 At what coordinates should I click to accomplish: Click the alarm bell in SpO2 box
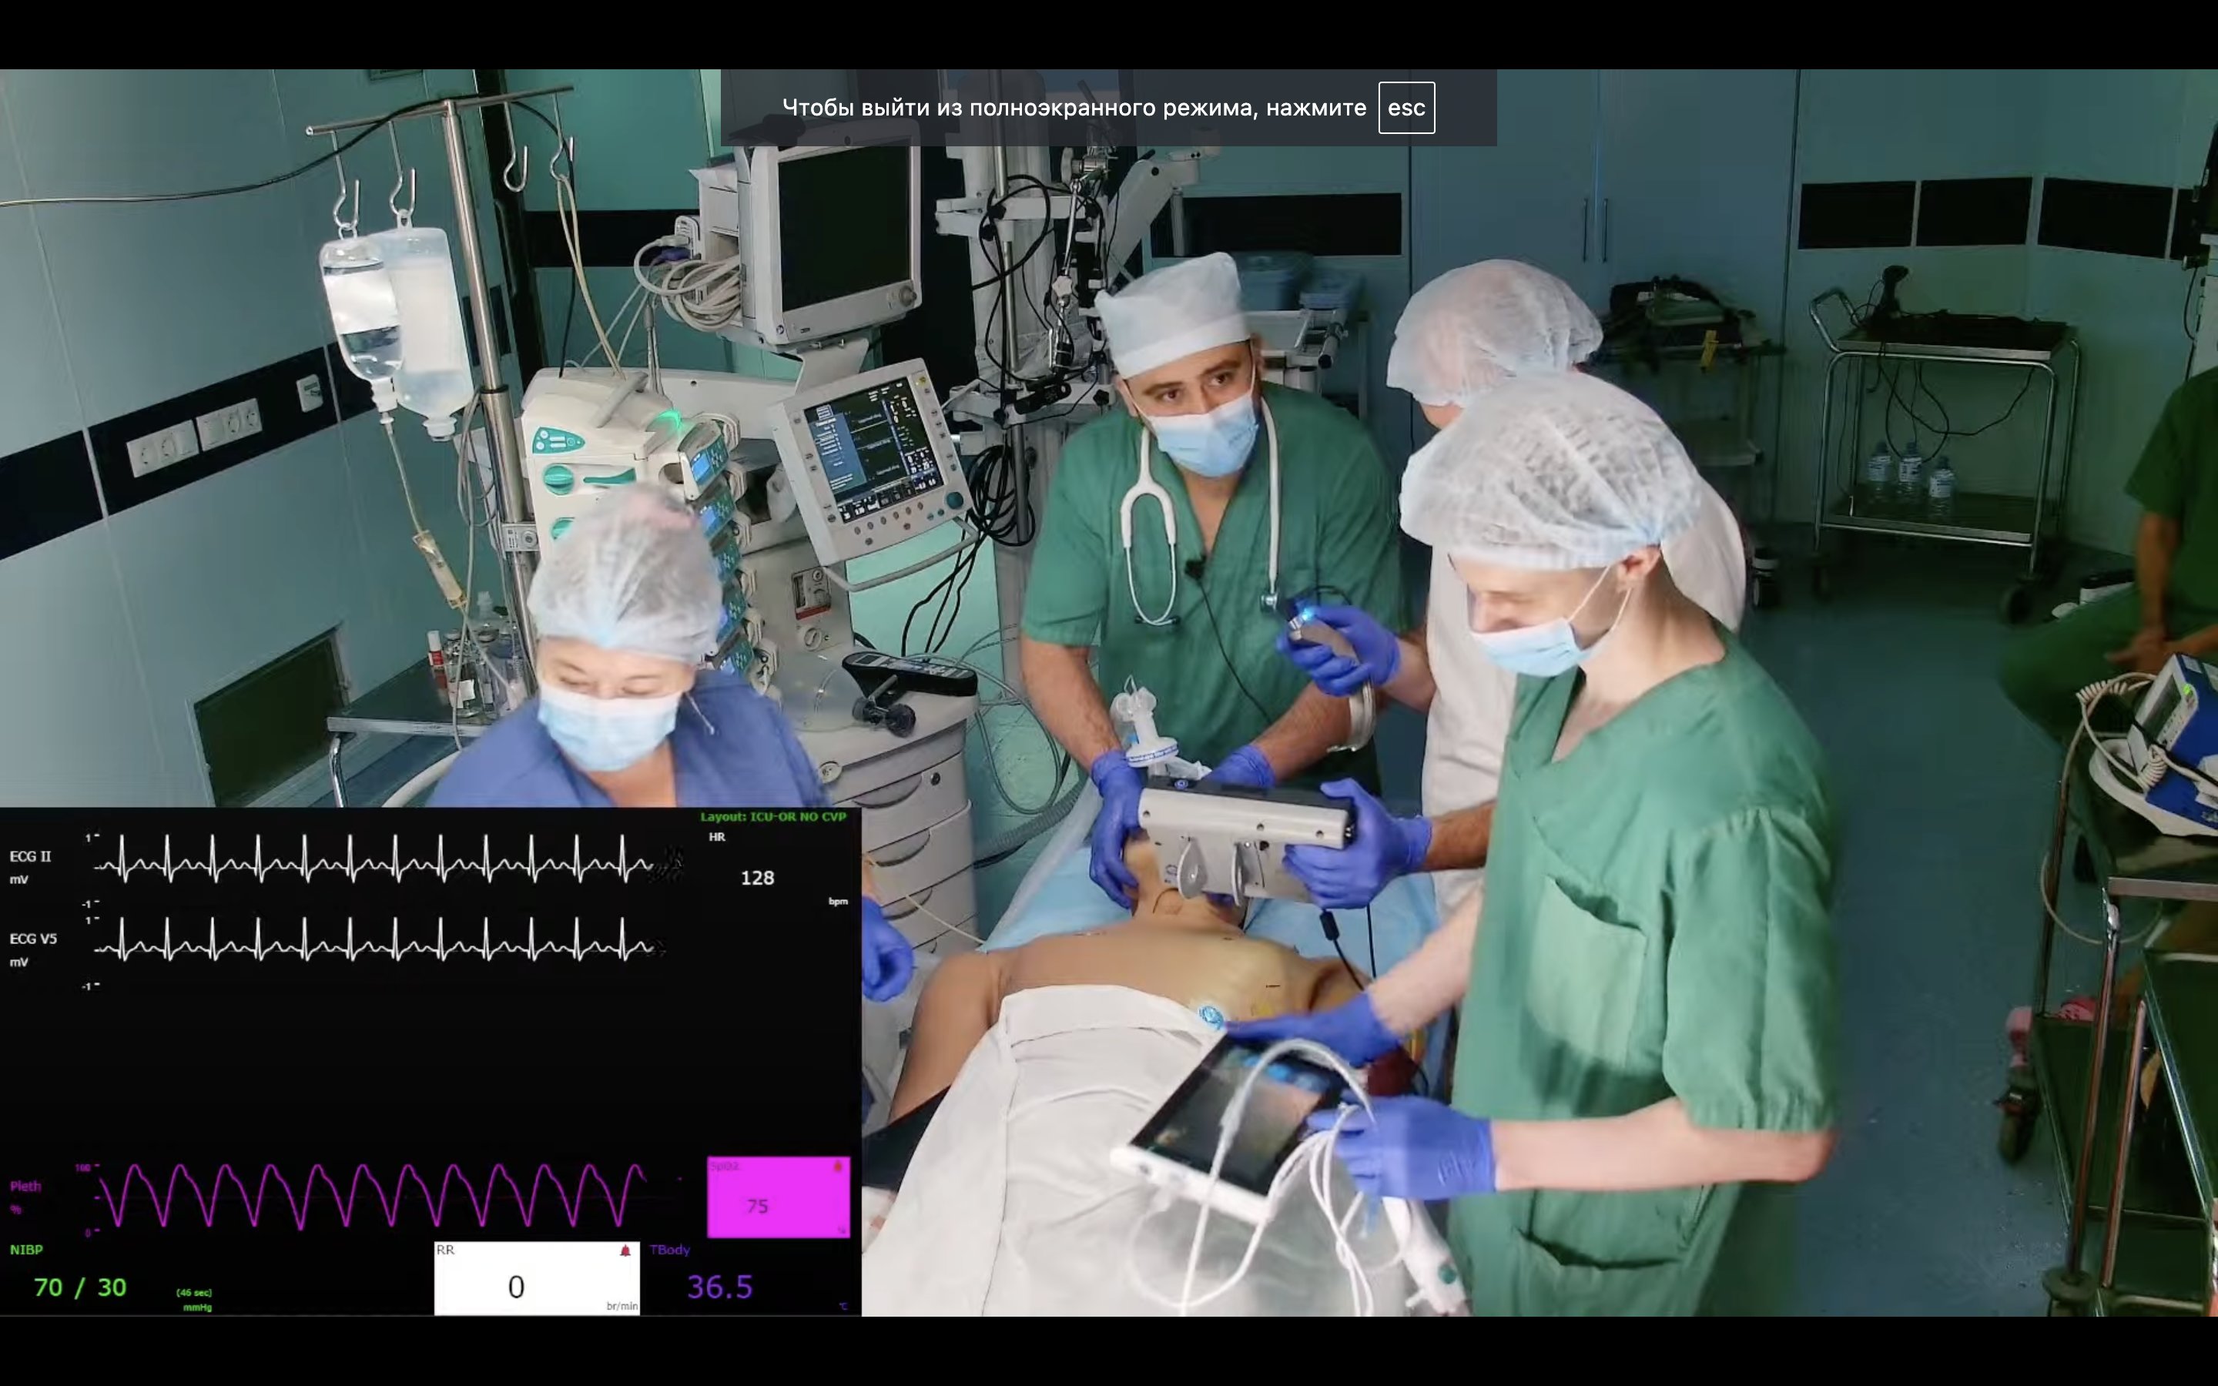[x=837, y=1167]
